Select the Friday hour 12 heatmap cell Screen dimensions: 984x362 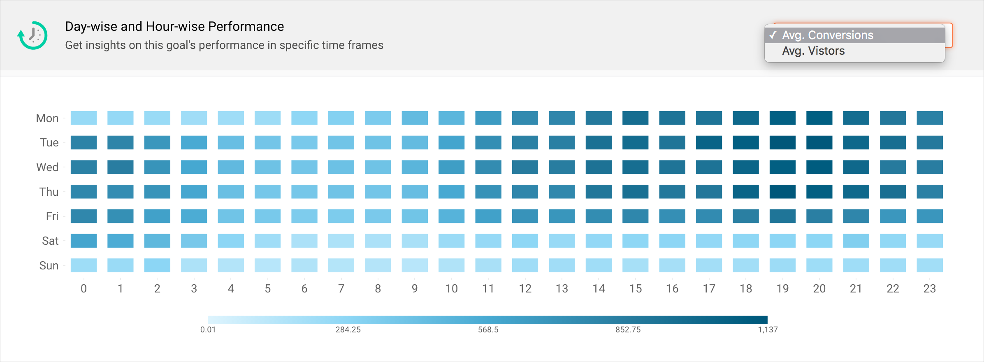tap(525, 216)
